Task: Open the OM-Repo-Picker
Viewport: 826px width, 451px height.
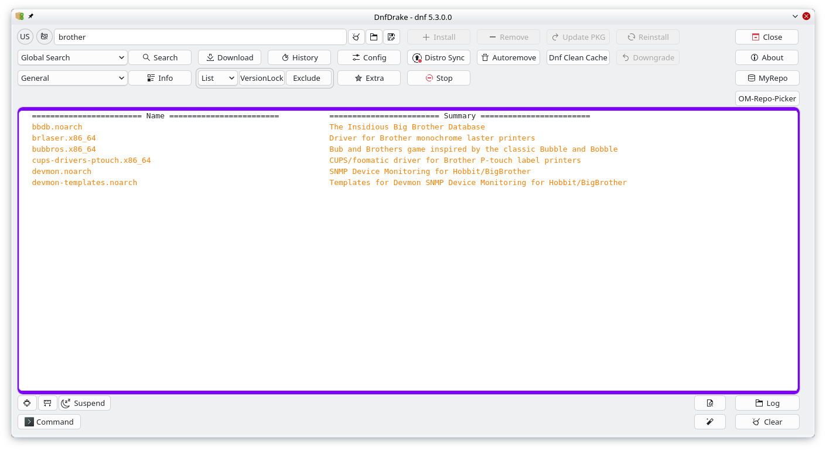Action: 767,98
